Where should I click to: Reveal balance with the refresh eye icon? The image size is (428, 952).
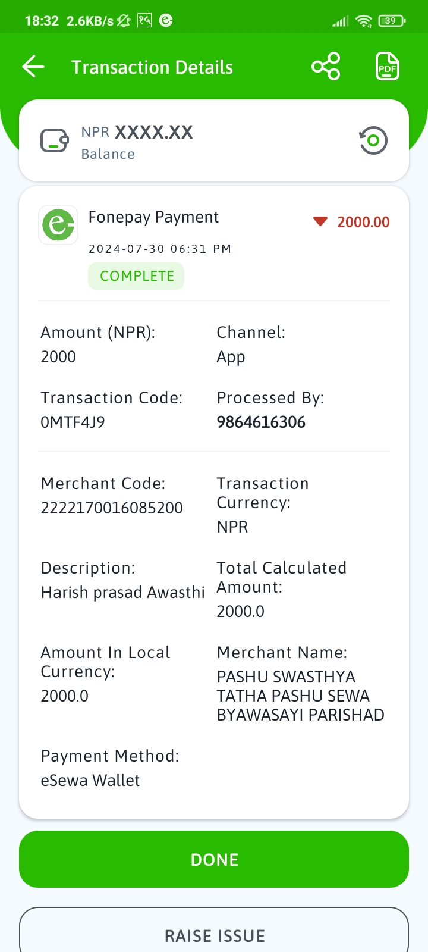(373, 141)
